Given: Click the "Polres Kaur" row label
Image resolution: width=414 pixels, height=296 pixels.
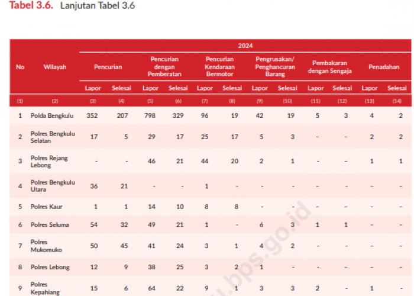Looking at the screenshot, I should [x=46, y=207].
